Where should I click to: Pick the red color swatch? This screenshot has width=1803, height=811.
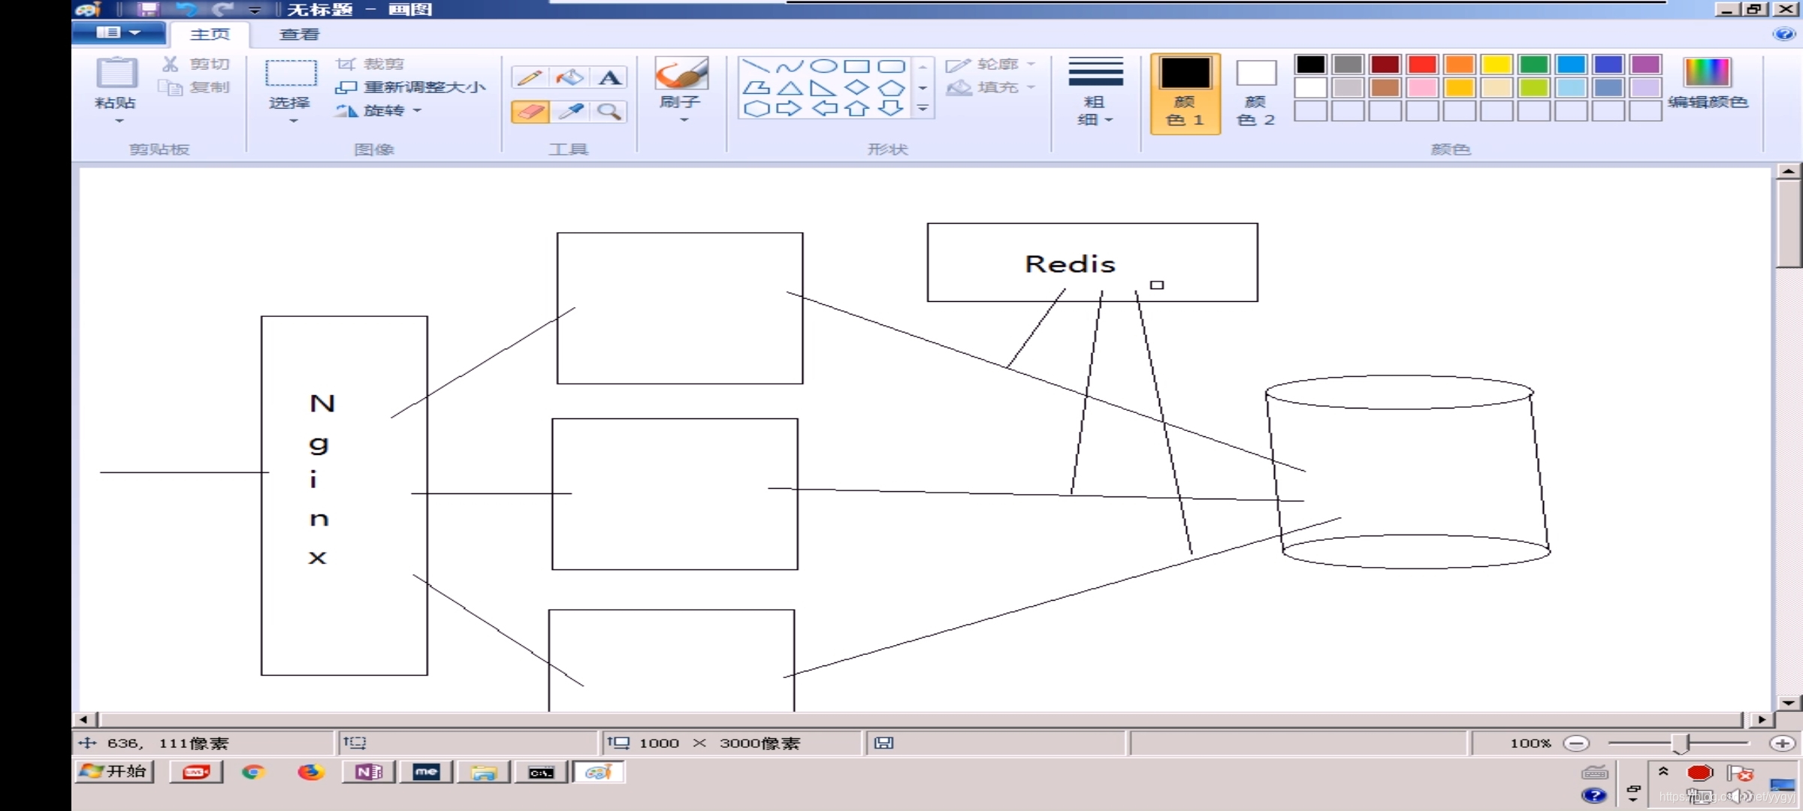coord(1421,65)
